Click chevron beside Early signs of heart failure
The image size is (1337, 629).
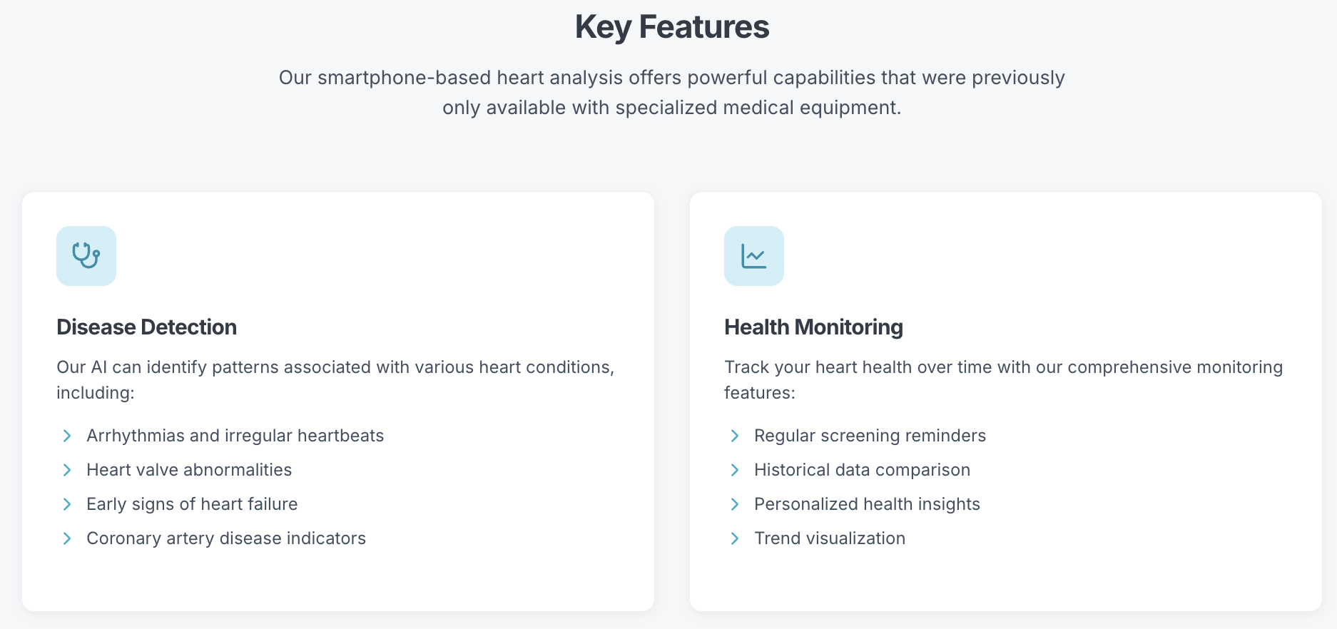[67, 504]
